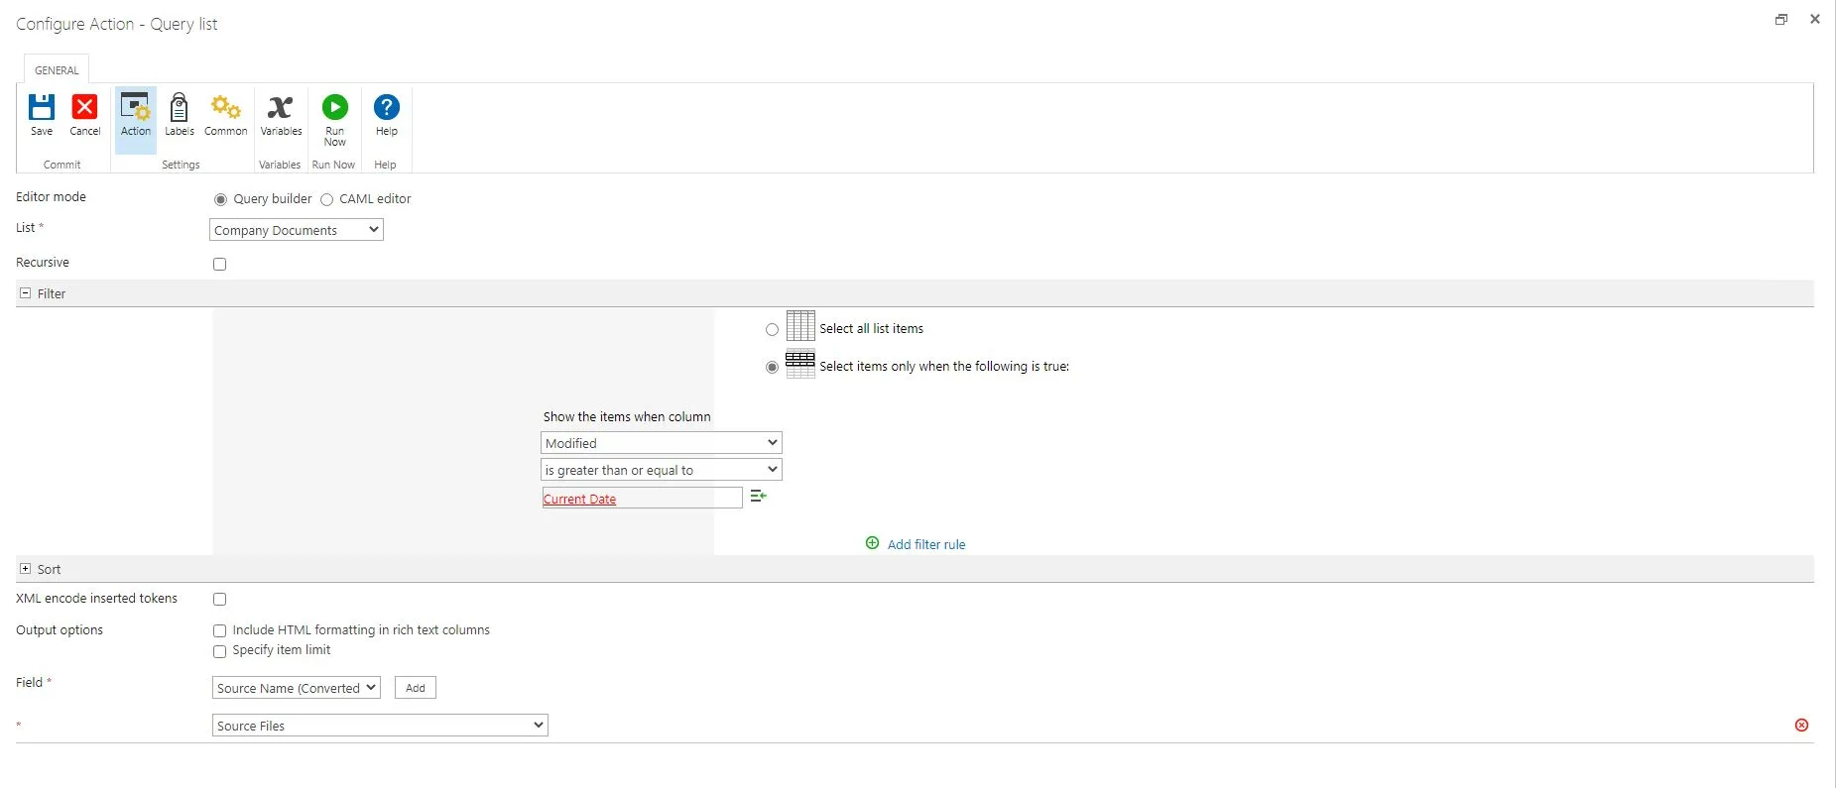Open Help with the question mark icon
Screen dimensions: 1836x788
386,107
